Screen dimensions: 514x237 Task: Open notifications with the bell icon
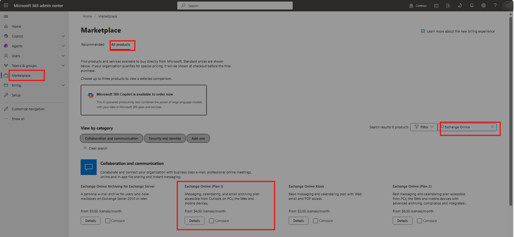pyautogui.click(x=472, y=6)
